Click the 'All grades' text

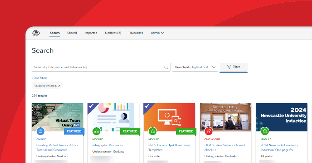(x=267, y=157)
